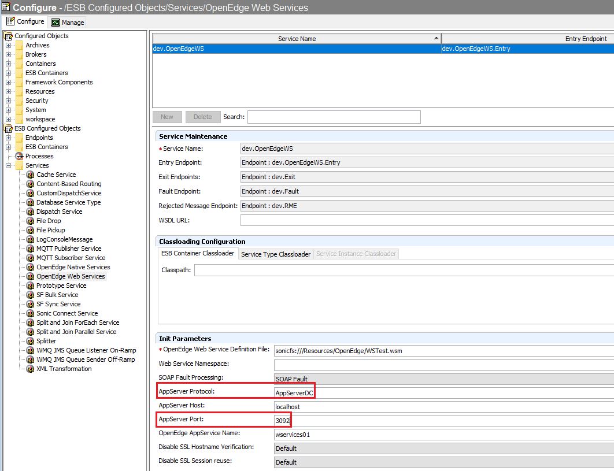Expand the Framework Components folder
Viewport: 614px width, 471px height.
pos(8,82)
